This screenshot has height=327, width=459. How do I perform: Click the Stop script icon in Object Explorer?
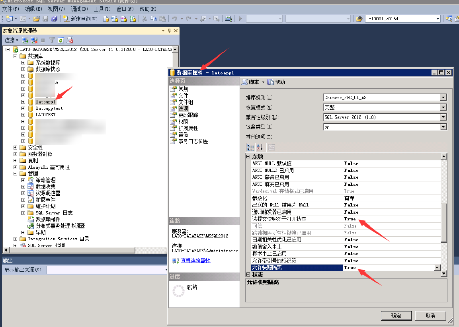70,40
